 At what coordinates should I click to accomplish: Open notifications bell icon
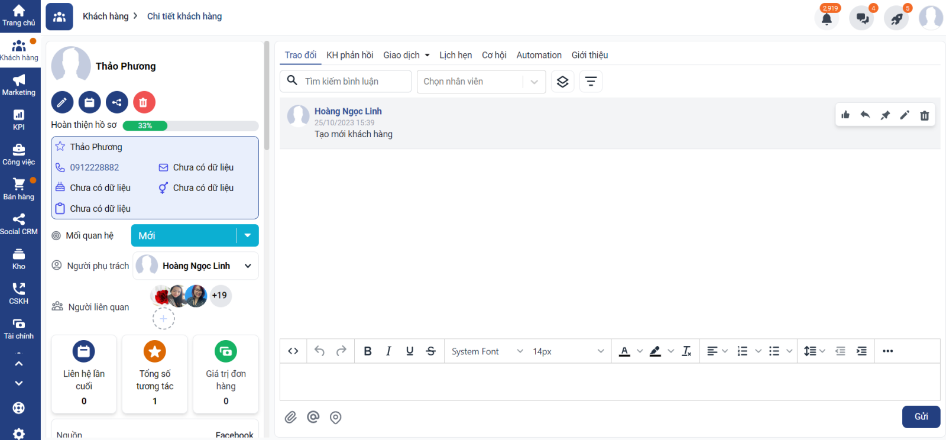[827, 18]
